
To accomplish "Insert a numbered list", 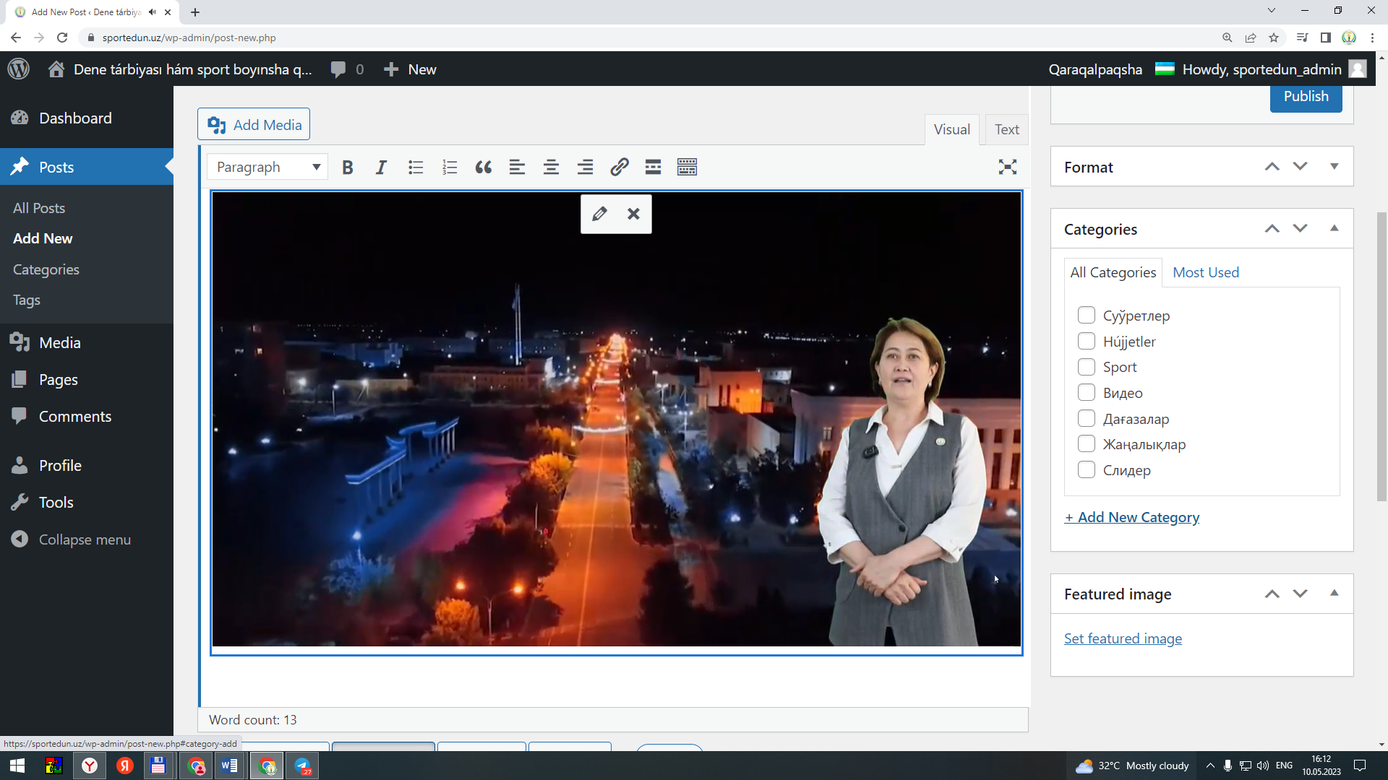I will [x=450, y=168].
